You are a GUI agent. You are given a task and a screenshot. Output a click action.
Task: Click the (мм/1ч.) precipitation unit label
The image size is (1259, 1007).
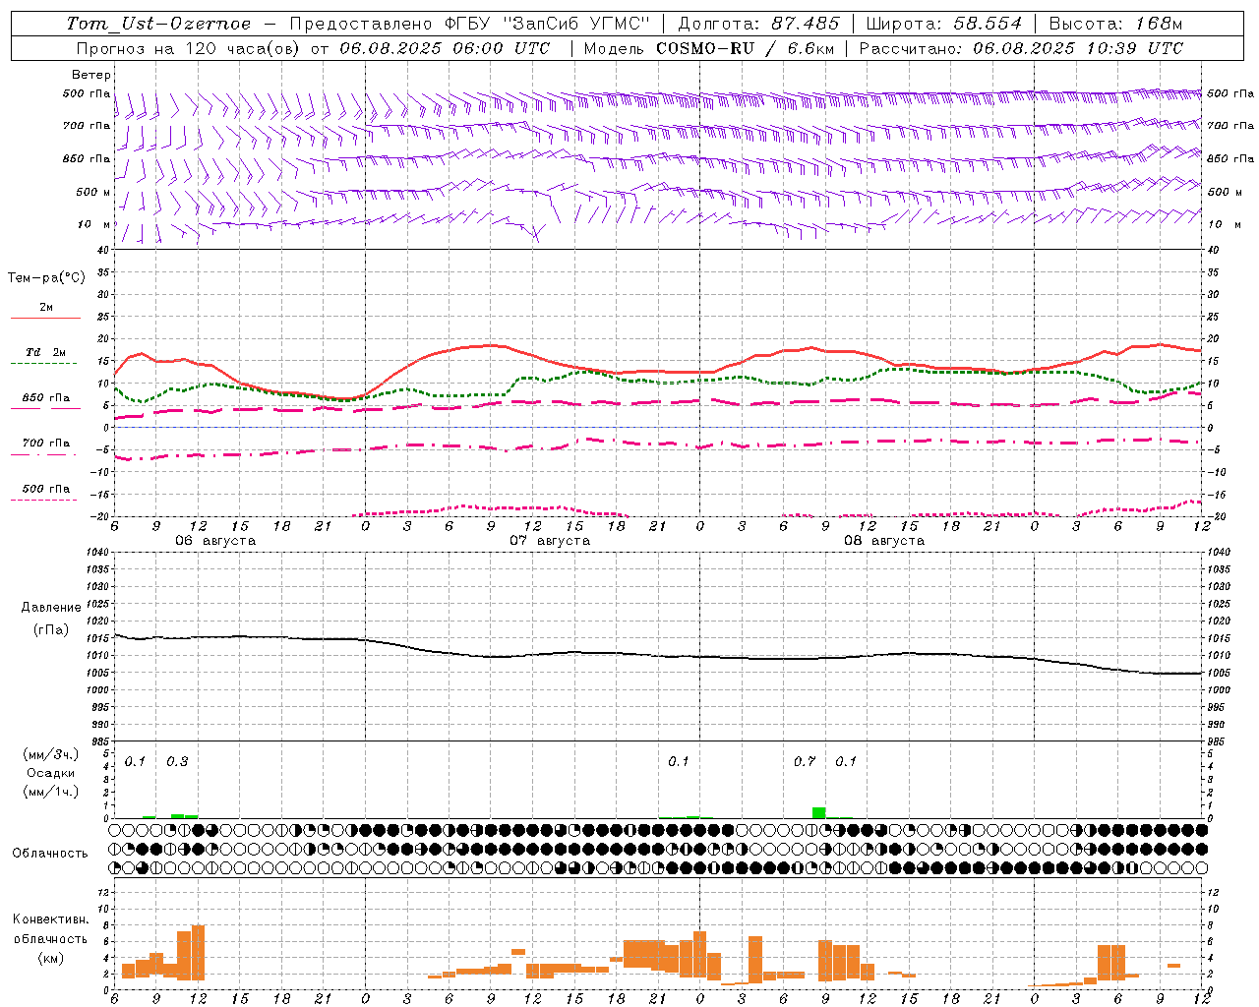pyautogui.click(x=51, y=792)
